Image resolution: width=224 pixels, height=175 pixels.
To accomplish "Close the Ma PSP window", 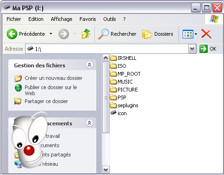I will (217, 8).
